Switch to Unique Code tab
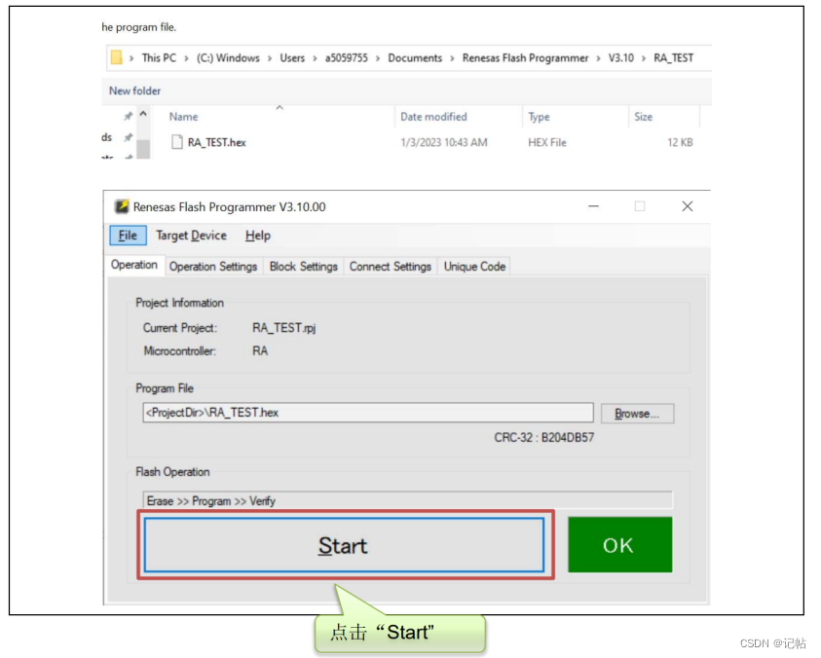 [474, 267]
